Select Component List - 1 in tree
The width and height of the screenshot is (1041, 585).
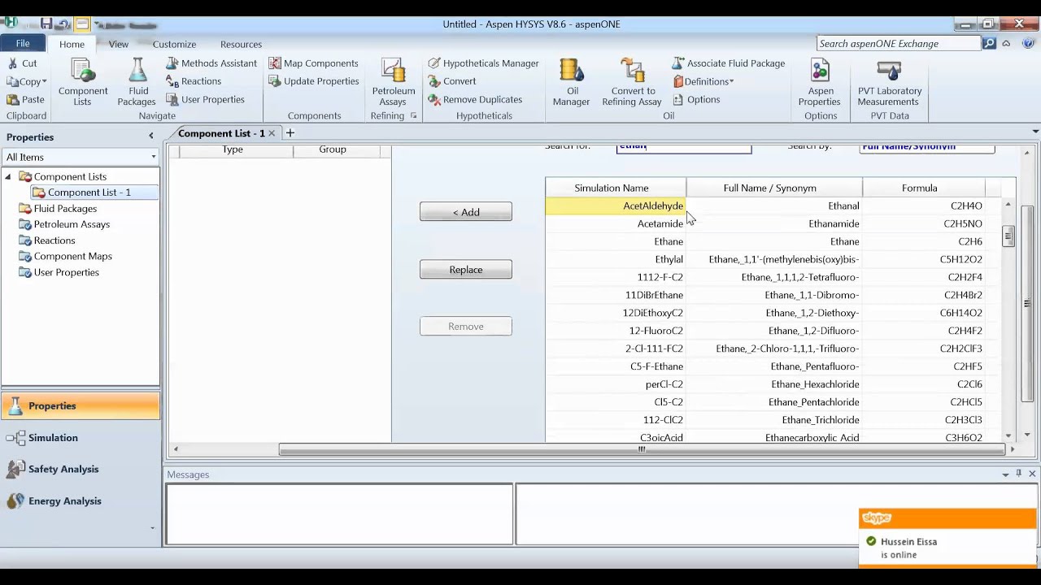[89, 193]
